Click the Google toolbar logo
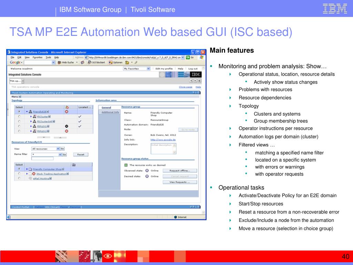The image size is (353, 265). 15,62
